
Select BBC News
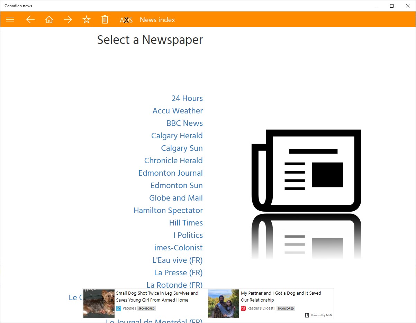[x=185, y=123]
